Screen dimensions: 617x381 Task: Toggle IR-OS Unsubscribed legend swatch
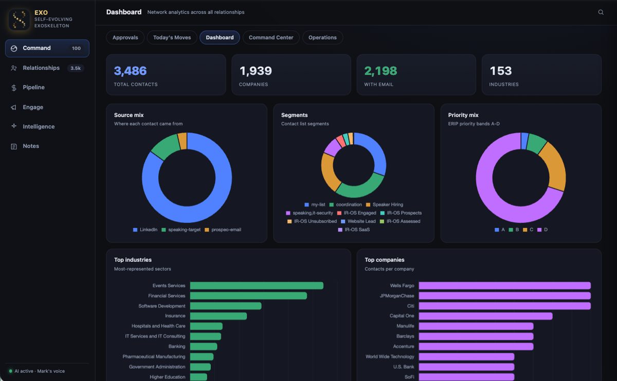click(x=289, y=221)
